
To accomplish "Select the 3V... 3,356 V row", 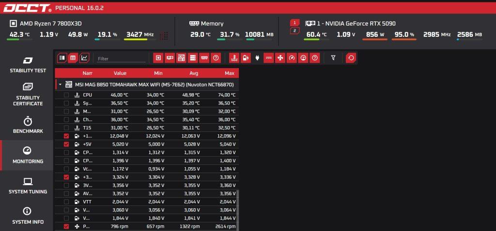I will [147, 185].
